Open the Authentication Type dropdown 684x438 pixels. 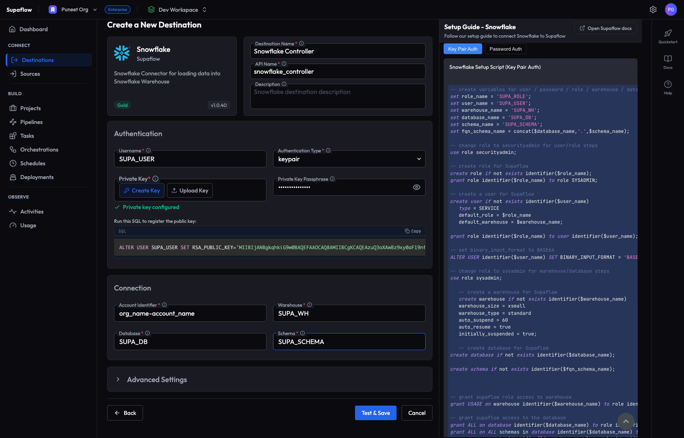(x=419, y=159)
